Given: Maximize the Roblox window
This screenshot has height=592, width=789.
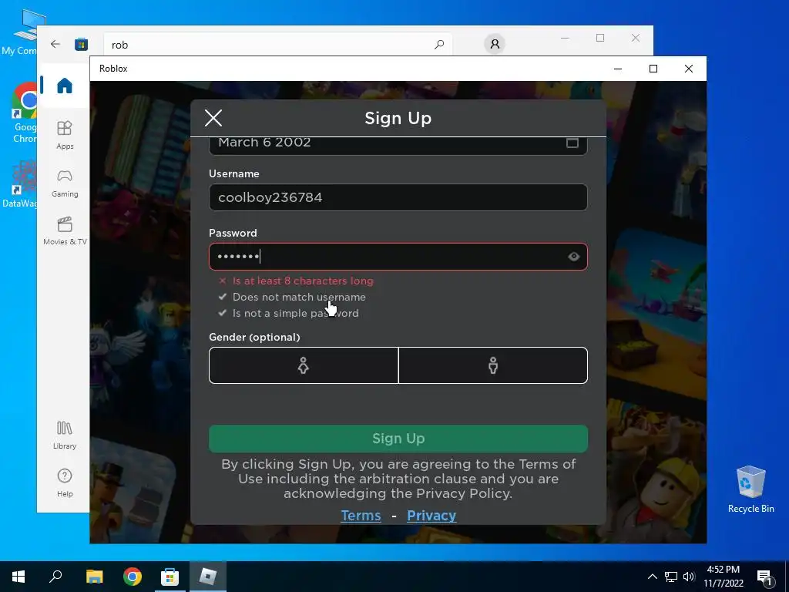Looking at the screenshot, I should tap(653, 69).
